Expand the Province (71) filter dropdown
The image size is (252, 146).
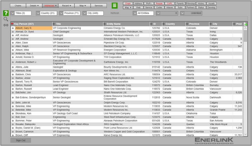click(x=61, y=13)
